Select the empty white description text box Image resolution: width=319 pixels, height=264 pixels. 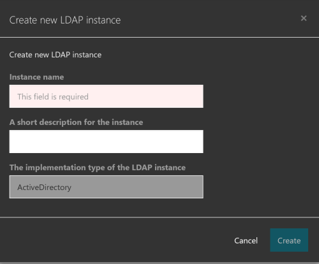[107, 142]
